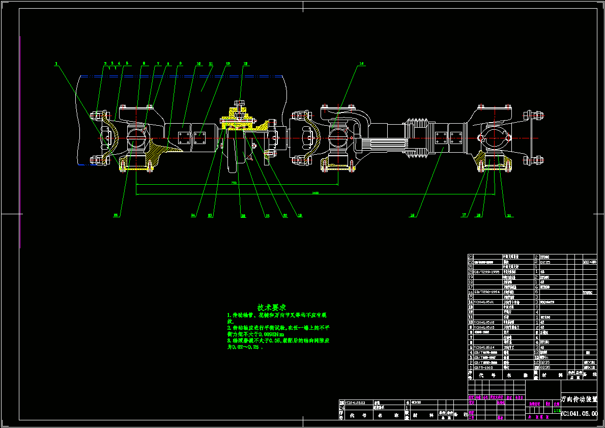Click the 材料 column header
The height and width of the screenshot is (428, 605).
553,375
